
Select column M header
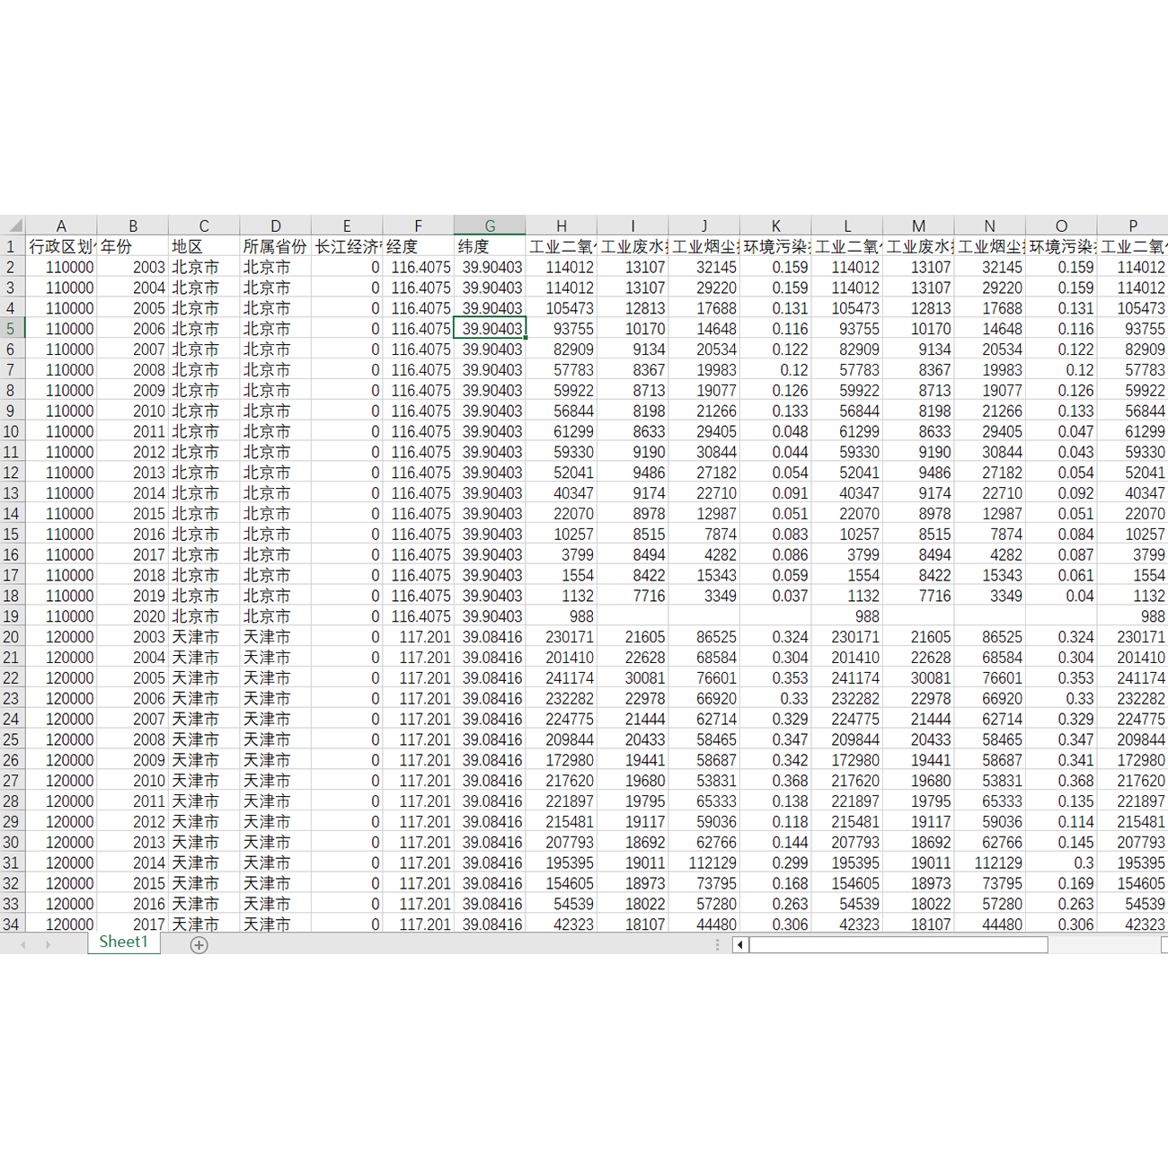point(918,226)
